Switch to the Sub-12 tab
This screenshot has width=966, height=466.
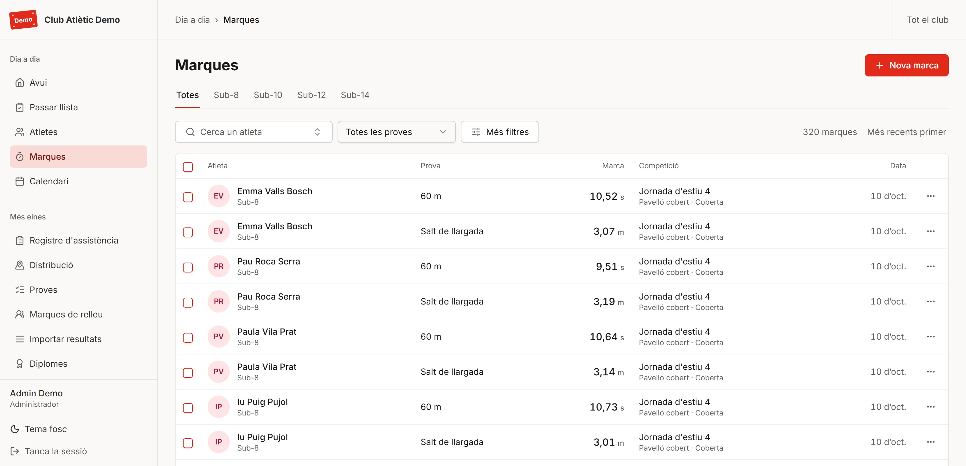(x=311, y=95)
